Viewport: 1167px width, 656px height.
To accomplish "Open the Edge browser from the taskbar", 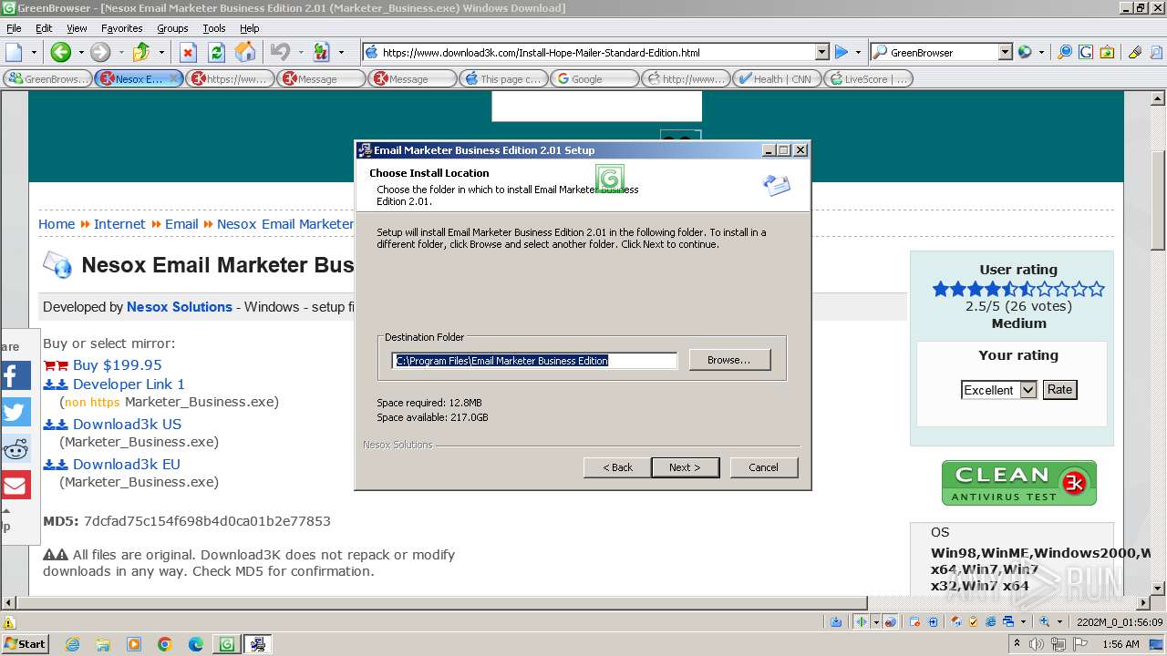I will coord(196,644).
